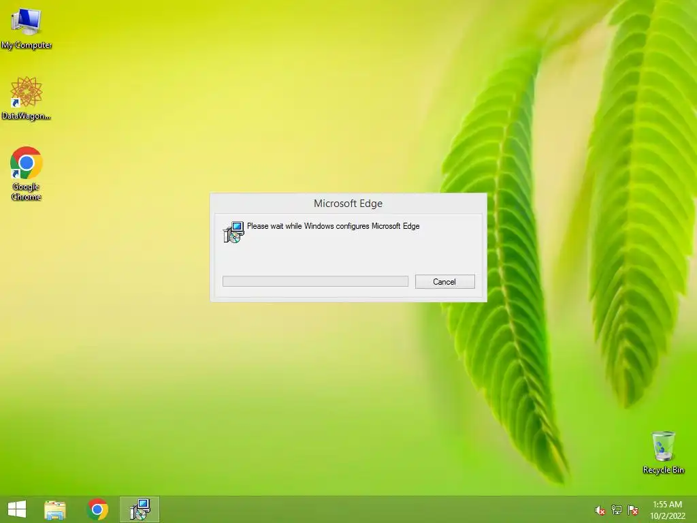This screenshot has height=523, width=697.
Task: Click the installer progress bar
Action: 315,281
